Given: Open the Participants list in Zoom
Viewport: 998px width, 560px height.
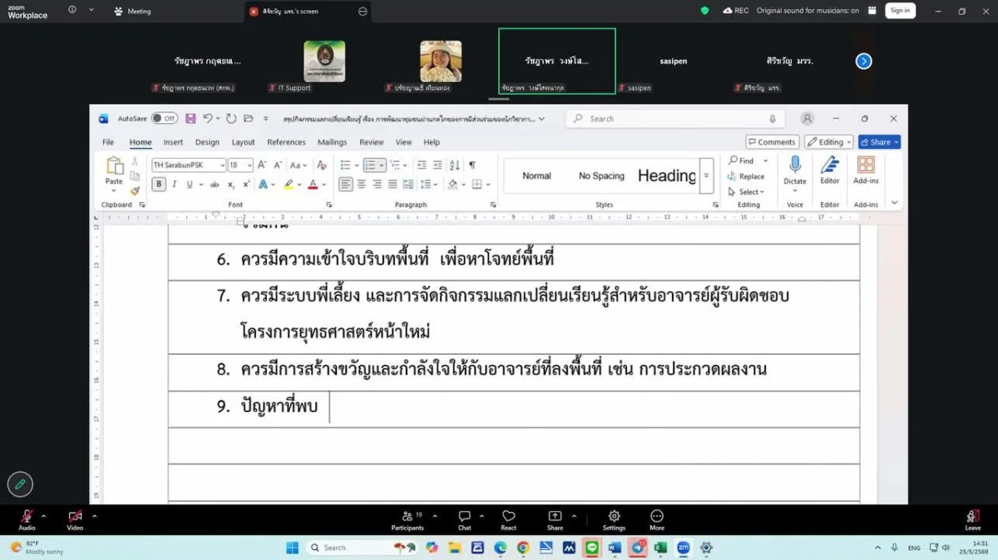Looking at the screenshot, I should [x=408, y=520].
